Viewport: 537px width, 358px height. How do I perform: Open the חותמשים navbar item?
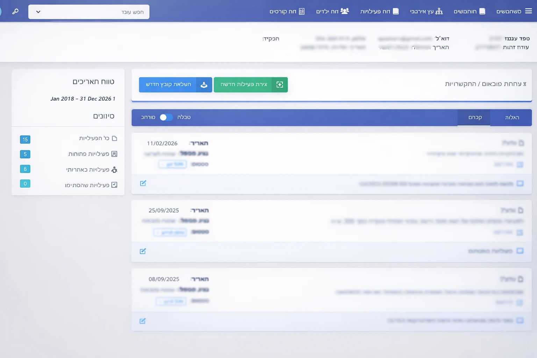[x=470, y=11]
